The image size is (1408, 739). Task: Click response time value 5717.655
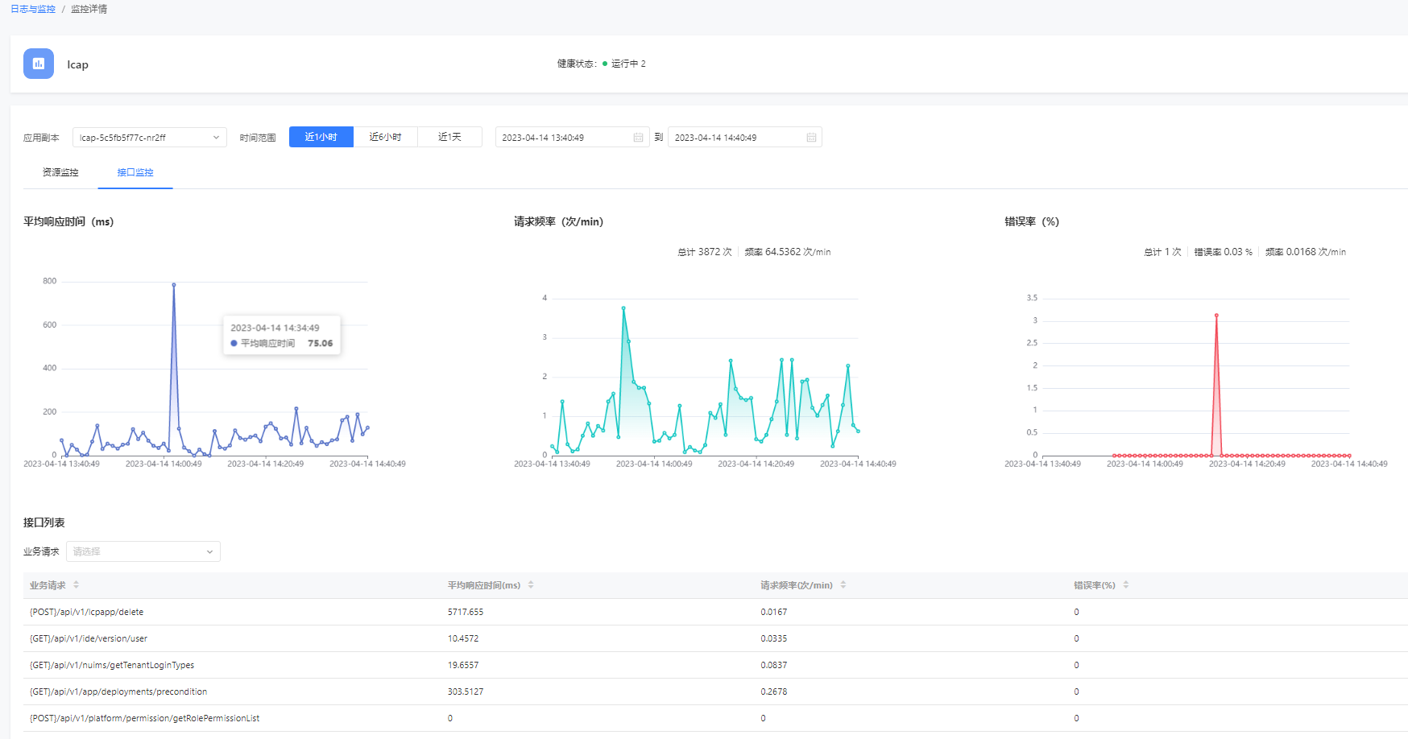[x=466, y=612]
